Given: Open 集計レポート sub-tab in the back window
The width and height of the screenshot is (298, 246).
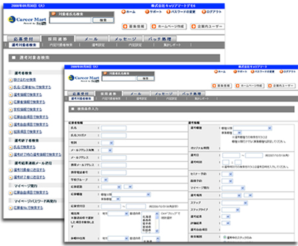Looking at the screenshot, I should [x=172, y=45].
